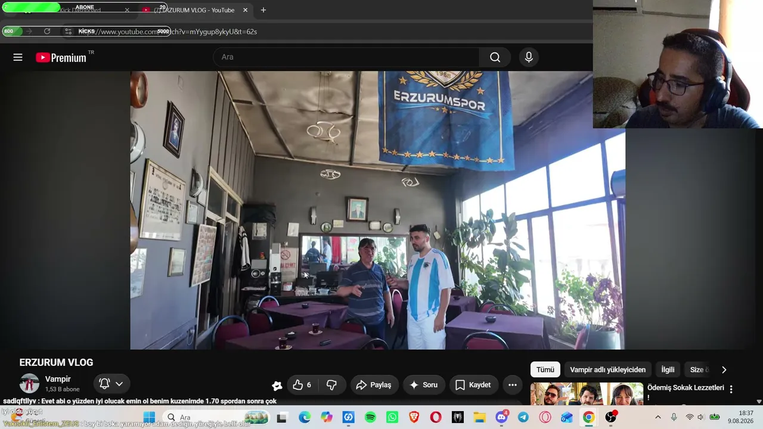Click the 1,53 B abone subscriber count

point(62,389)
